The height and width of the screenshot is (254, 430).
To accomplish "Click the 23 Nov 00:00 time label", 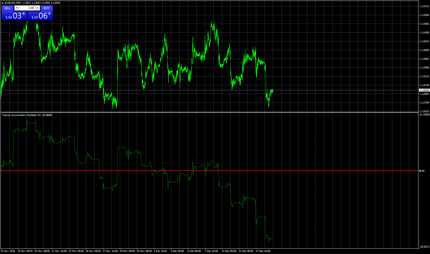I will 76,251.
